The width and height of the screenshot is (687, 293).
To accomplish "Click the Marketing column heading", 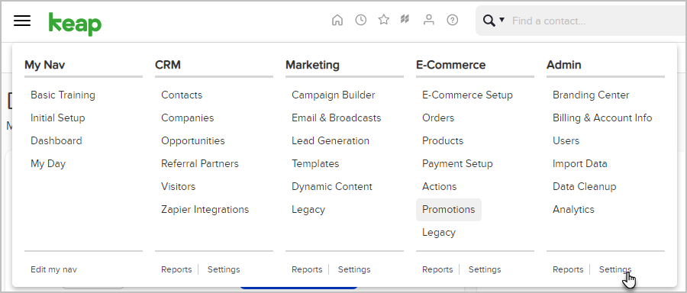I will tap(312, 65).
